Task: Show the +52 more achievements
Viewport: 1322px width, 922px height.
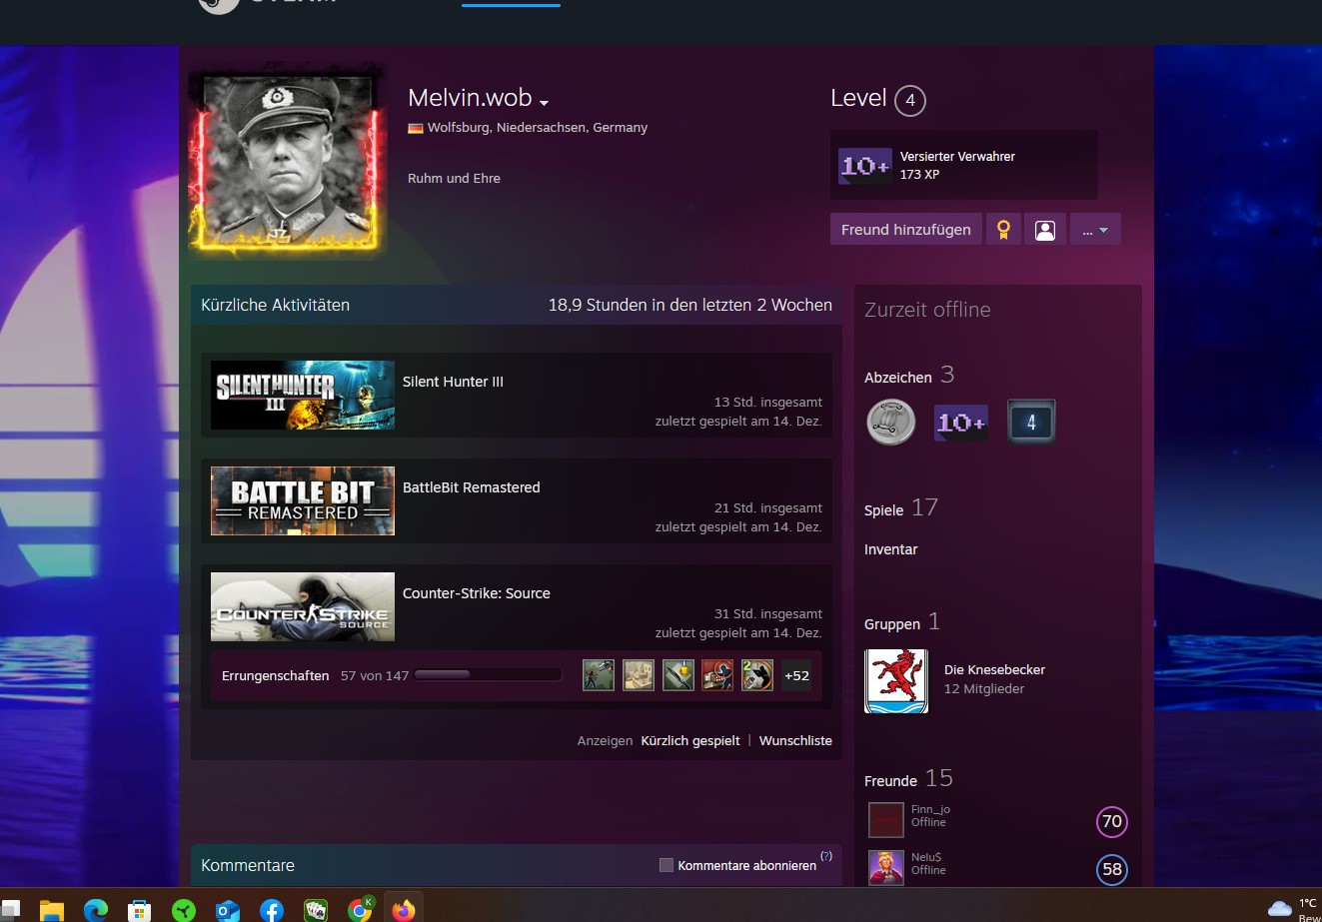Action: 797,675
